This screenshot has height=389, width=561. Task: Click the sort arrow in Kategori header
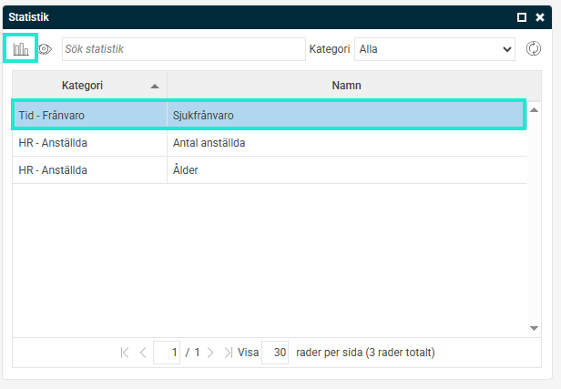[x=155, y=86]
